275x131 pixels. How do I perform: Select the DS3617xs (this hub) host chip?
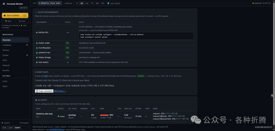click(x=50, y=3)
